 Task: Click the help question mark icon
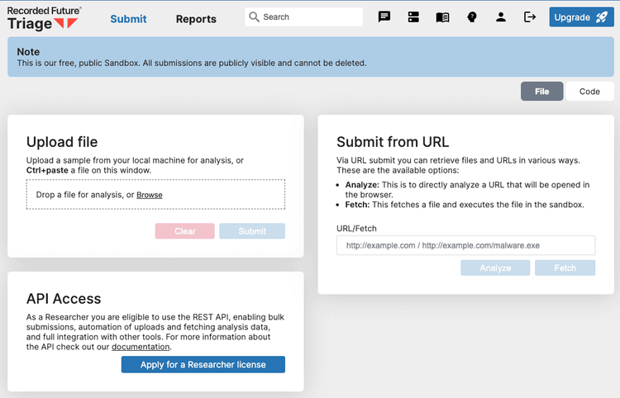coord(472,17)
